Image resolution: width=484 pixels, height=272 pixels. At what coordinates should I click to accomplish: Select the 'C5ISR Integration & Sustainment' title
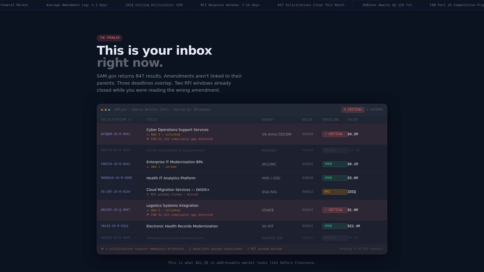click(175, 151)
